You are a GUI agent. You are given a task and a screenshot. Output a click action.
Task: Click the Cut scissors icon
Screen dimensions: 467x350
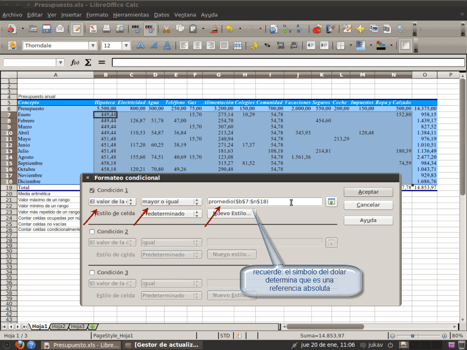pos(166,29)
